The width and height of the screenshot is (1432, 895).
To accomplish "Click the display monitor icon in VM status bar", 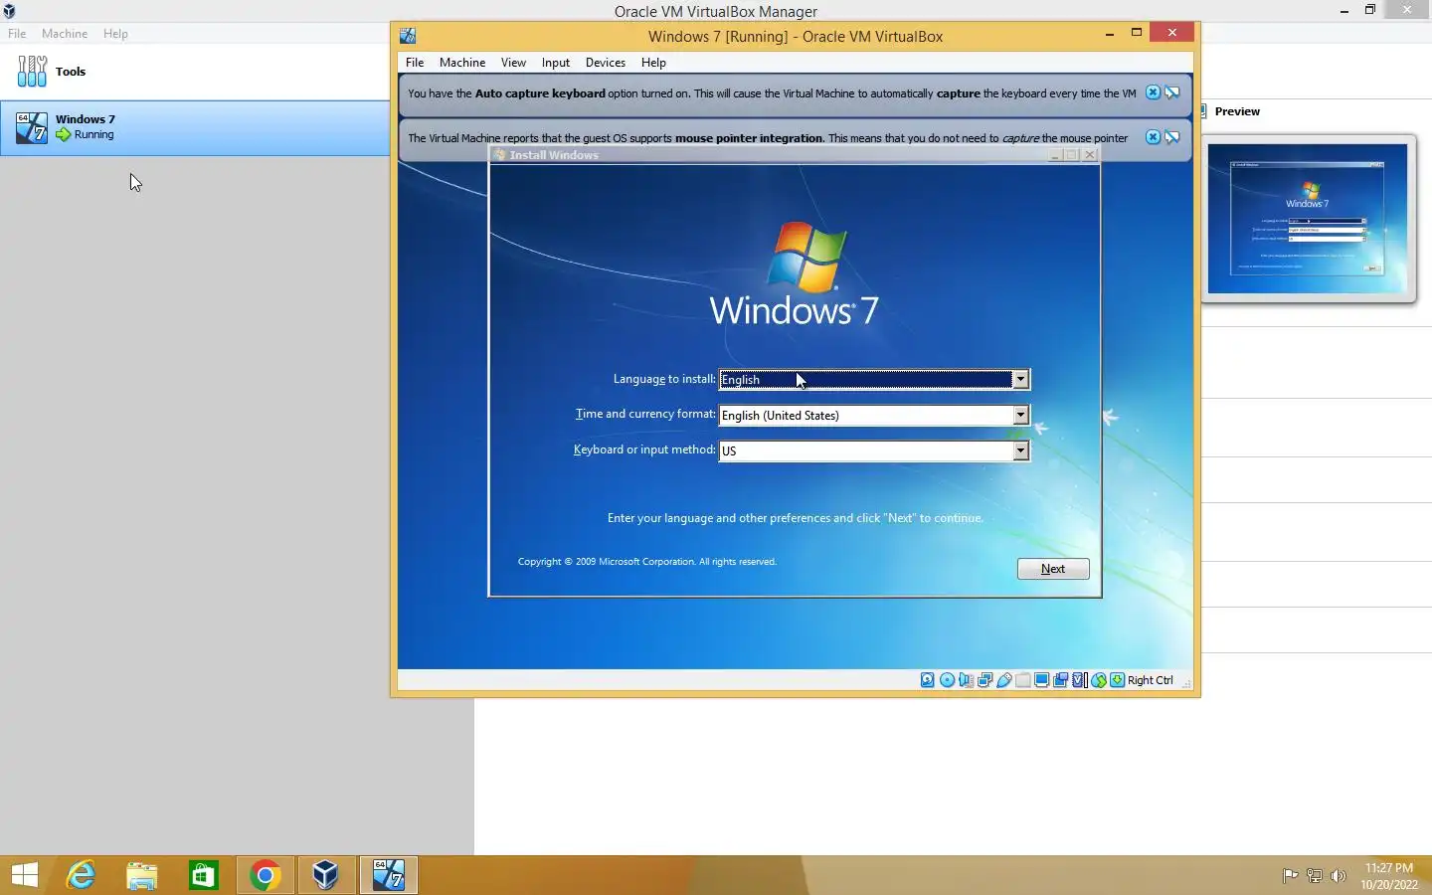I will [1041, 680].
